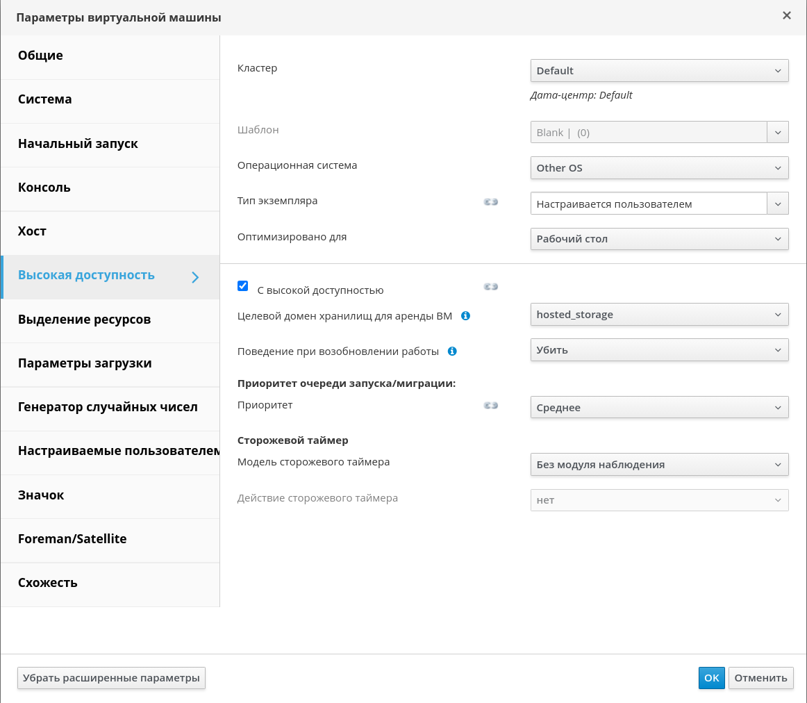Click info icon for Целевой домен хранилищ
The height and width of the screenshot is (703, 807).
click(x=466, y=315)
